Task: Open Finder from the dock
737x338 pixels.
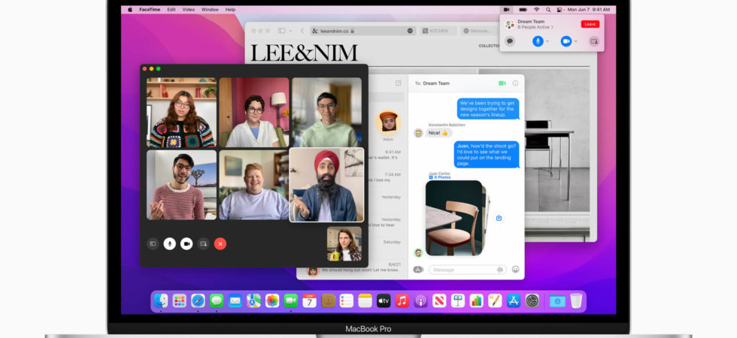Action: coord(161,300)
